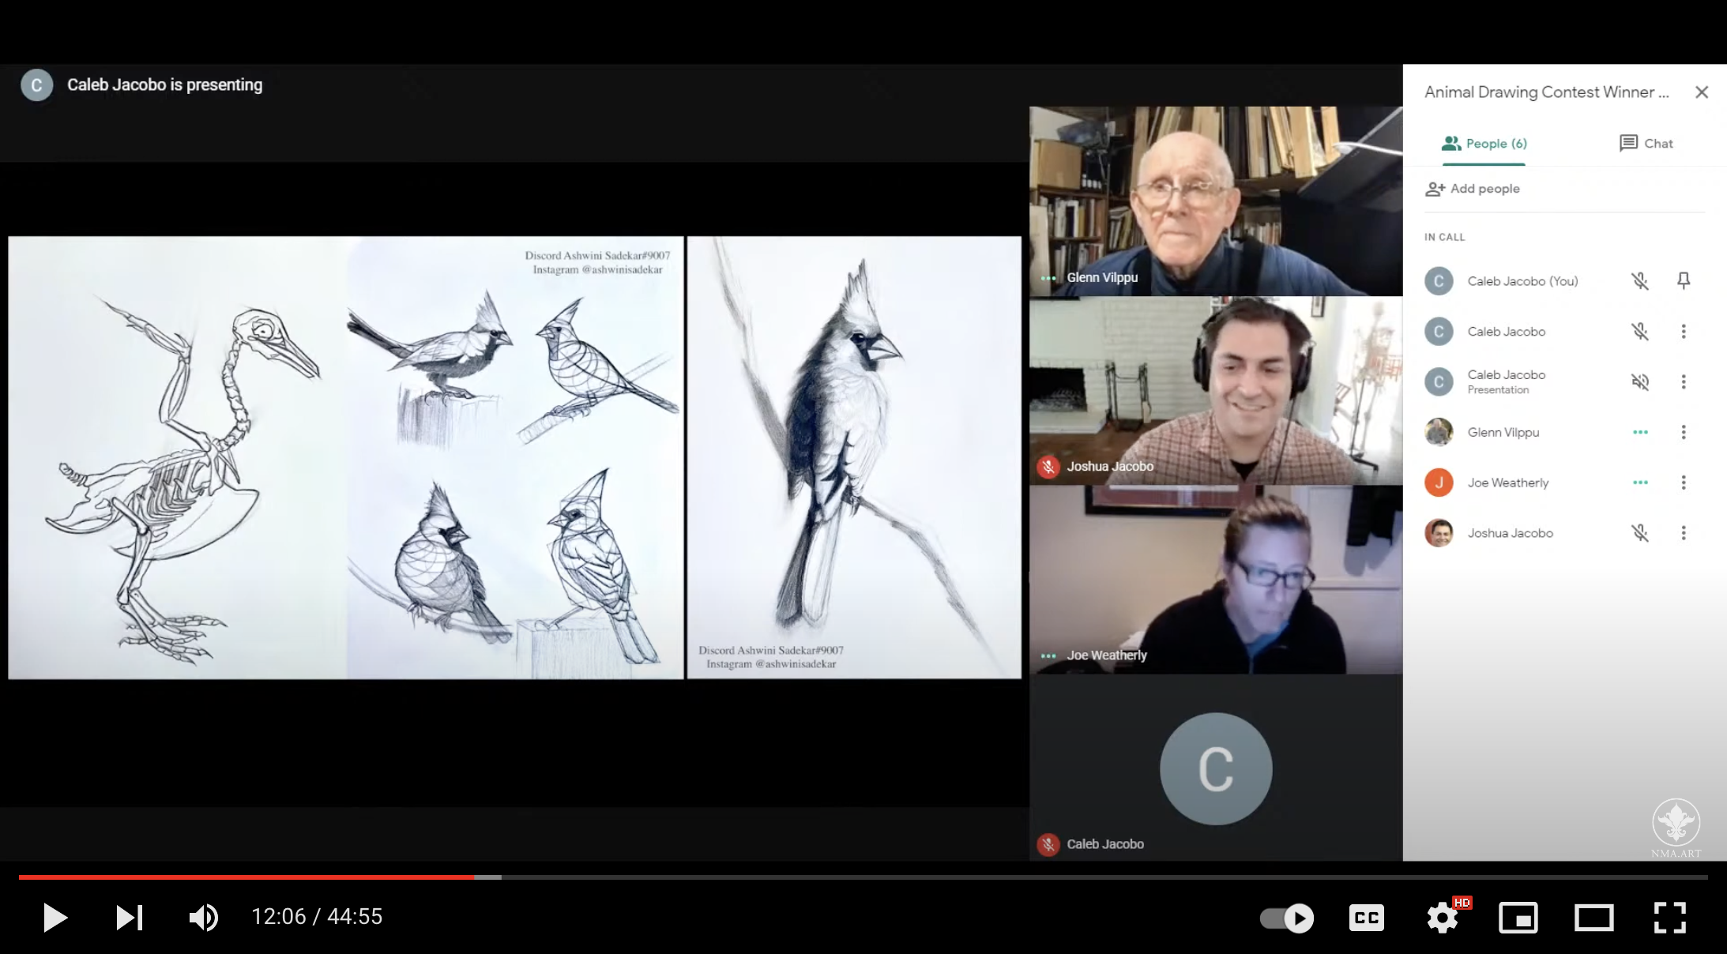Open more options for Glenn Vilppu
This screenshot has height=954, width=1727.
coord(1684,432)
